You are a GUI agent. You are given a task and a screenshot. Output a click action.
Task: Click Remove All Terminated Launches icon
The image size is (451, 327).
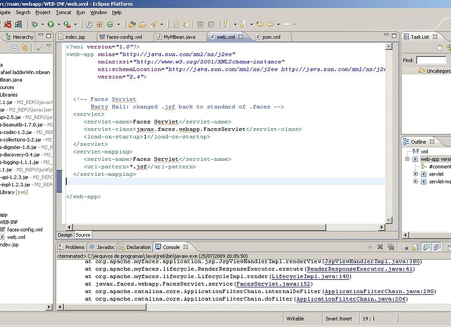tap(391, 247)
